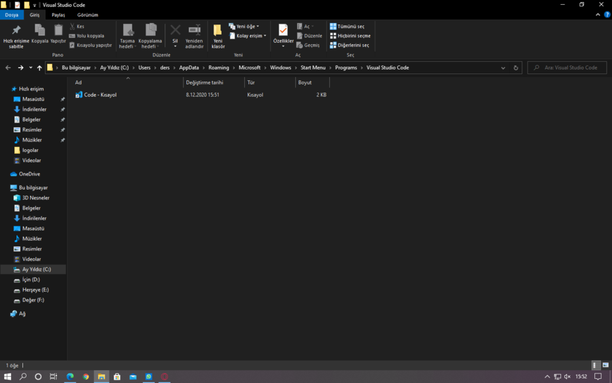Click Programs in the address path

(346, 67)
